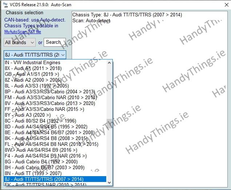Open the All brands dropdown
This screenshot has width=231, height=190.
tap(20, 42)
